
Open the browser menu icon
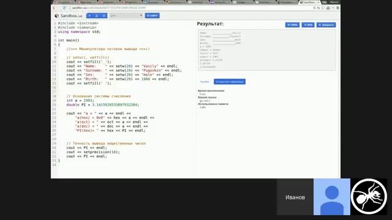click(x=337, y=8)
